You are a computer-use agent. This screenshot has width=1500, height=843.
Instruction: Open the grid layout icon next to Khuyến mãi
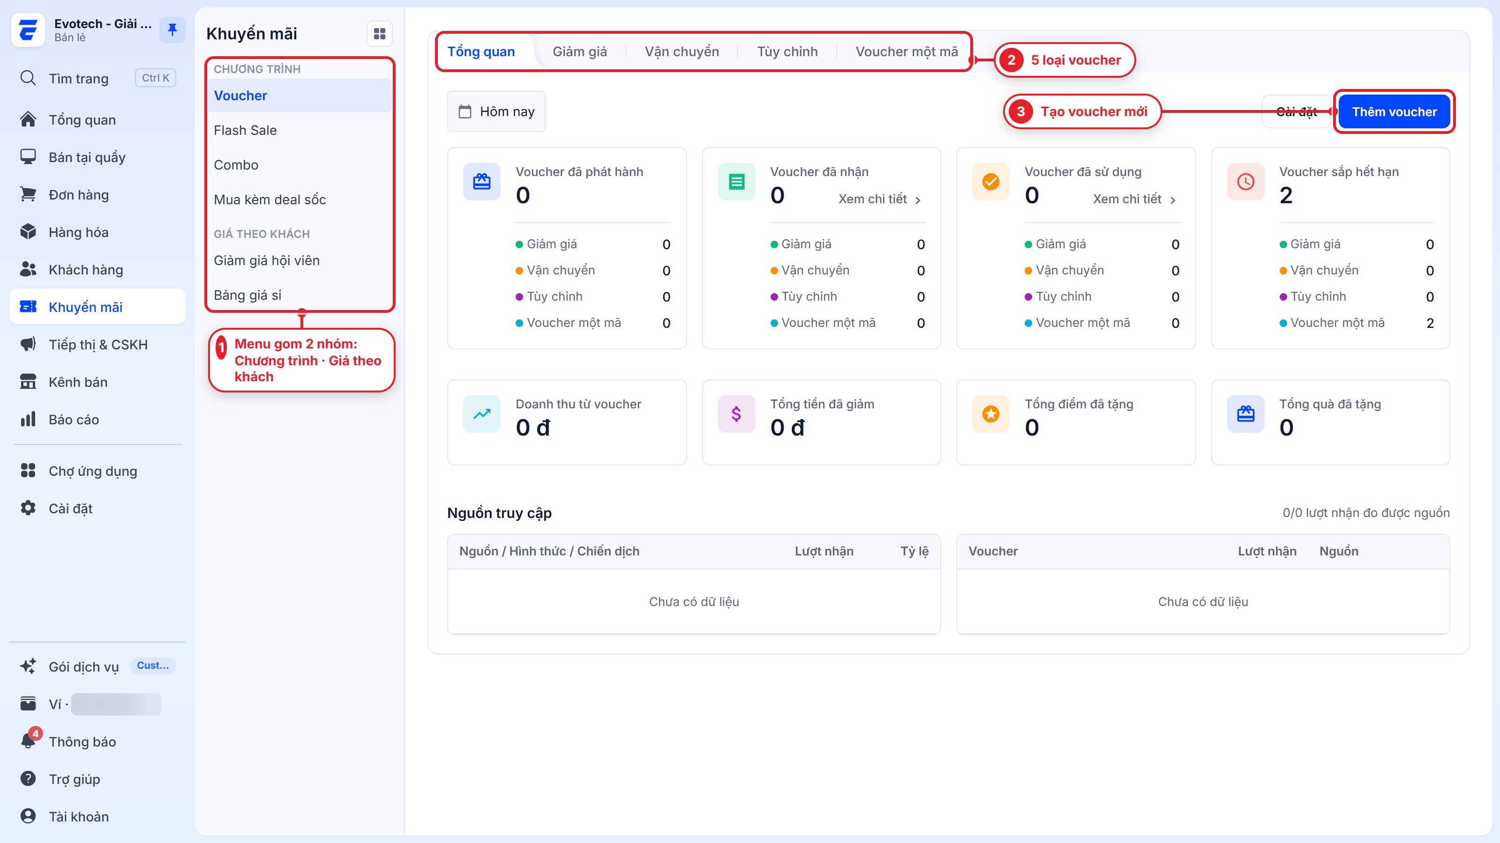[380, 34]
